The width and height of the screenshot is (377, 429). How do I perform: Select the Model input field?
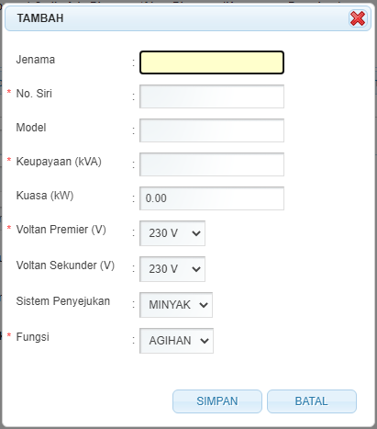coord(212,130)
